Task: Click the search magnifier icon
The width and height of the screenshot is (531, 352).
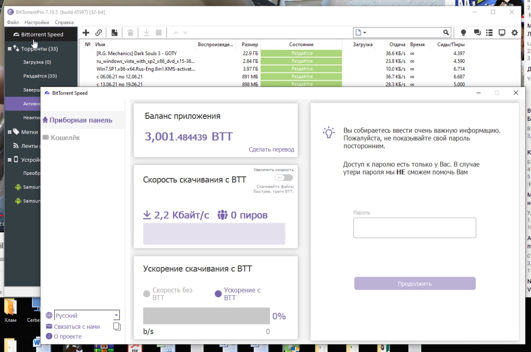Action: click(446, 32)
